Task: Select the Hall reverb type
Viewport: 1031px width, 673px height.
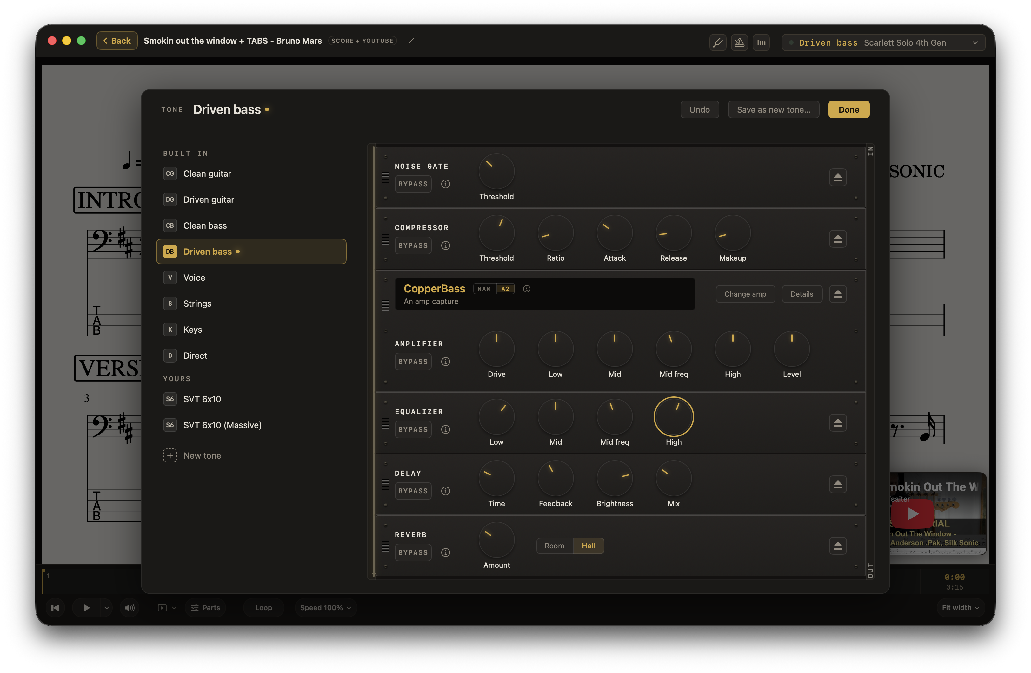Action: coord(588,546)
